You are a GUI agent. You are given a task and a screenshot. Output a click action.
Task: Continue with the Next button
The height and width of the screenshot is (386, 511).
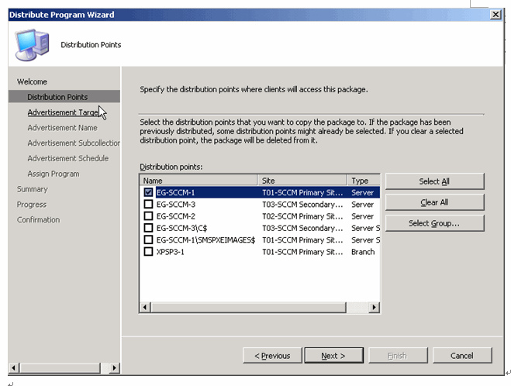[x=333, y=355]
